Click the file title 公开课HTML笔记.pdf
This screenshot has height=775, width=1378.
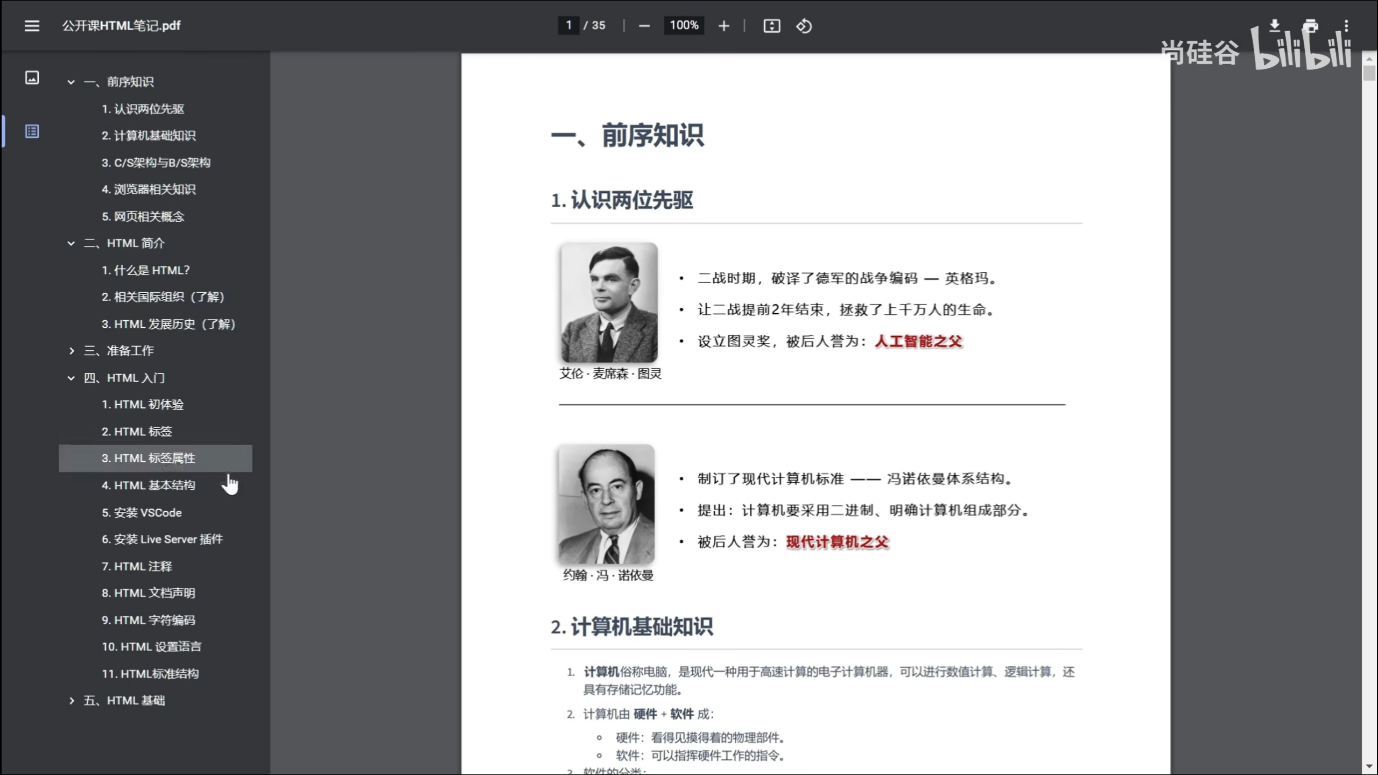[x=121, y=25]
